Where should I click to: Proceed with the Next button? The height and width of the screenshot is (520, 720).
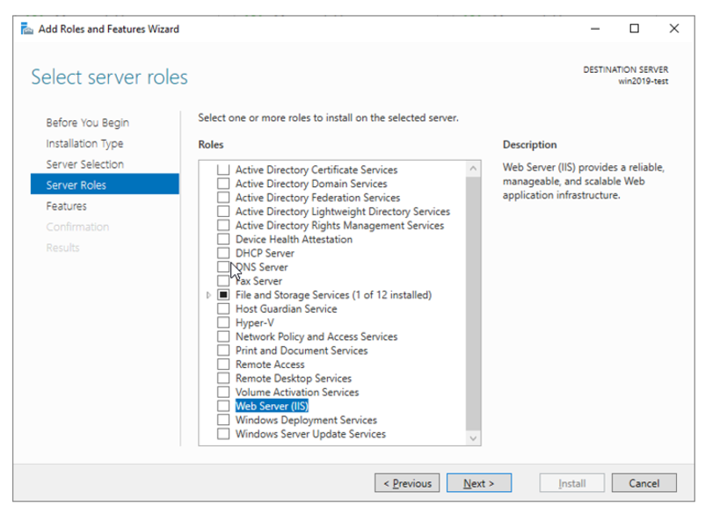[x=479, y=483]
